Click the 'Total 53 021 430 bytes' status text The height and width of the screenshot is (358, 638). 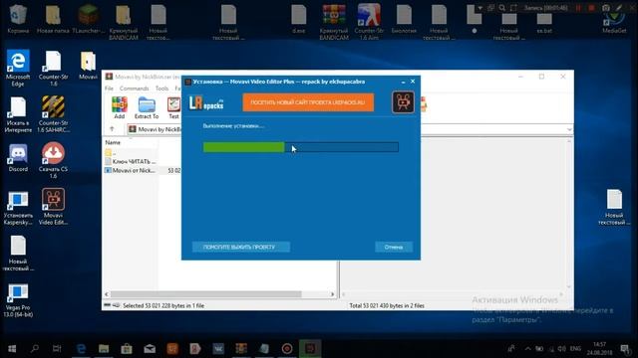(387, 305)
